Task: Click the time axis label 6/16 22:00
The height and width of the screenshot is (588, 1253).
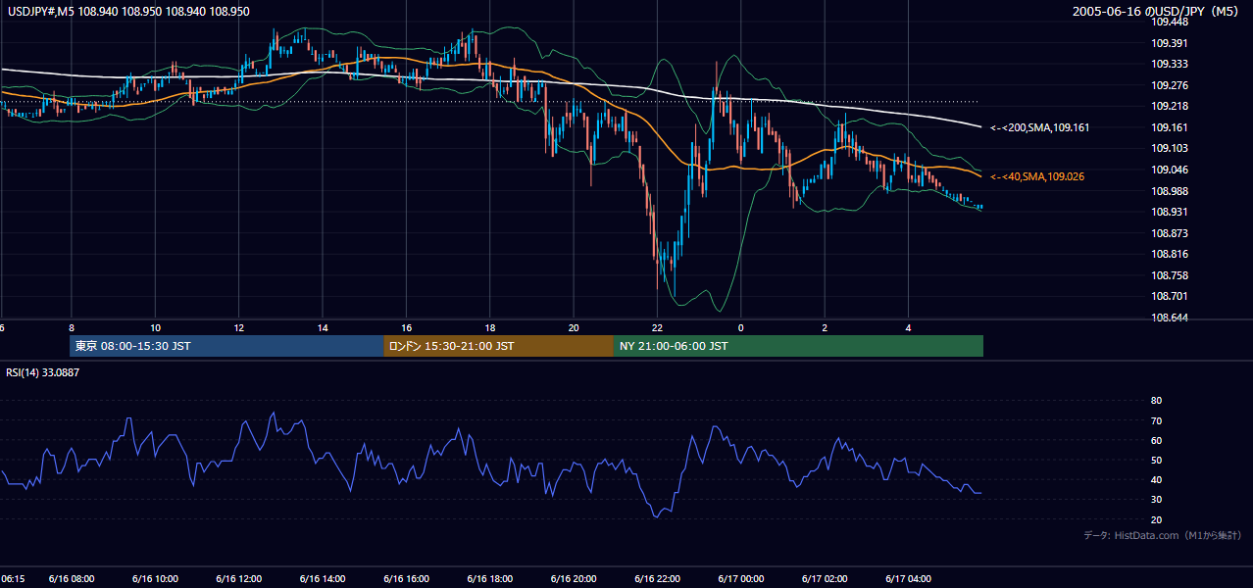Action: click(657, 579)
